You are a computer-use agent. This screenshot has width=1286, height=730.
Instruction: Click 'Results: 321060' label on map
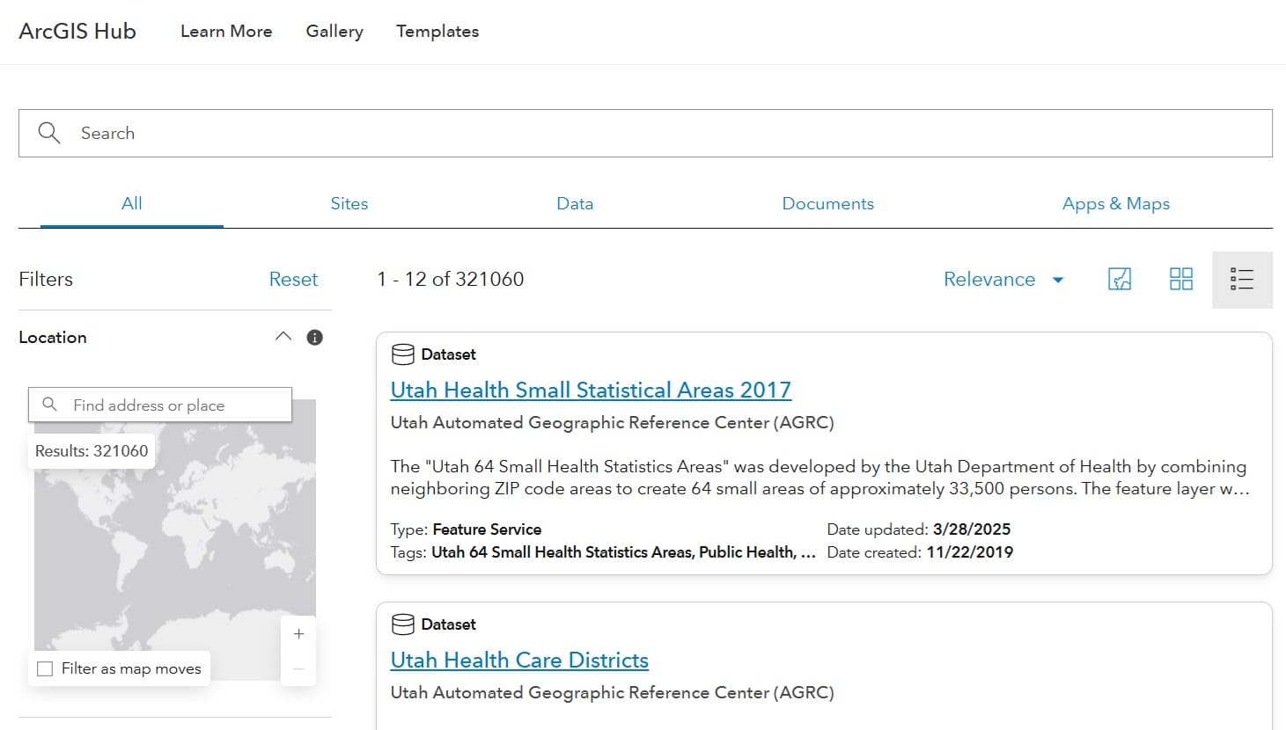click(x=92, y=451)
